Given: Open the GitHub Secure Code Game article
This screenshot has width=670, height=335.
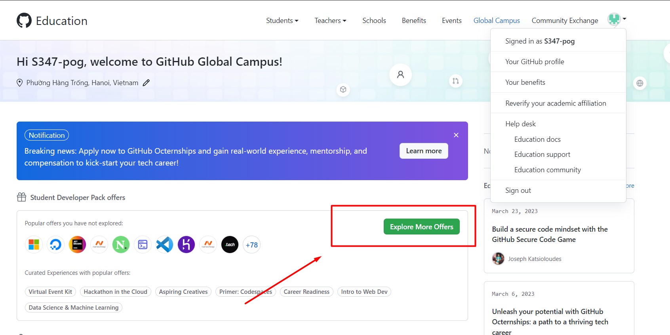Looking at the screenshot, I should [x=550, y=234].
